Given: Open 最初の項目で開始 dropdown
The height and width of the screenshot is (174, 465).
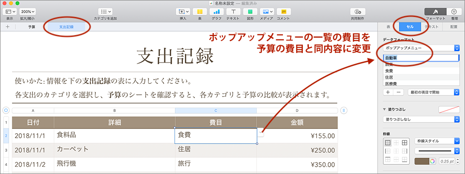Looking at the screenshot, I should pyautogui.click(x=434, y=92).
